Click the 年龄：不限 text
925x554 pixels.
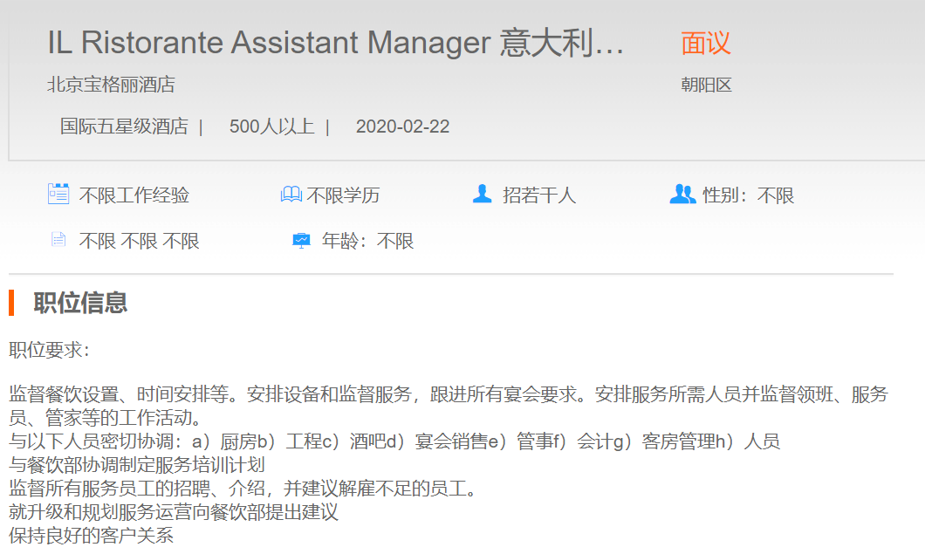point(367,242)
